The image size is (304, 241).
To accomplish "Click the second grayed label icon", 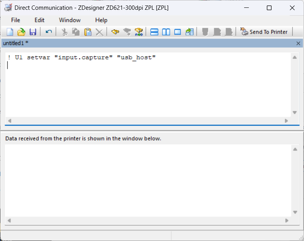I will point(217,32).
